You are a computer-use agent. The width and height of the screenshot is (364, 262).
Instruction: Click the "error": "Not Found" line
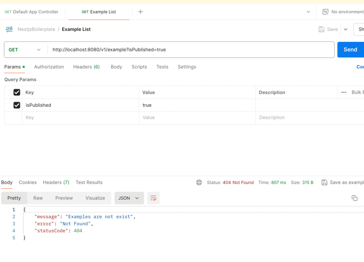64,224
